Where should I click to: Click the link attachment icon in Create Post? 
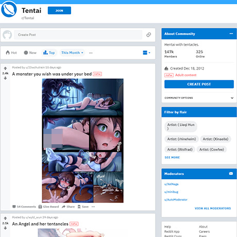(x=148, y=35)
